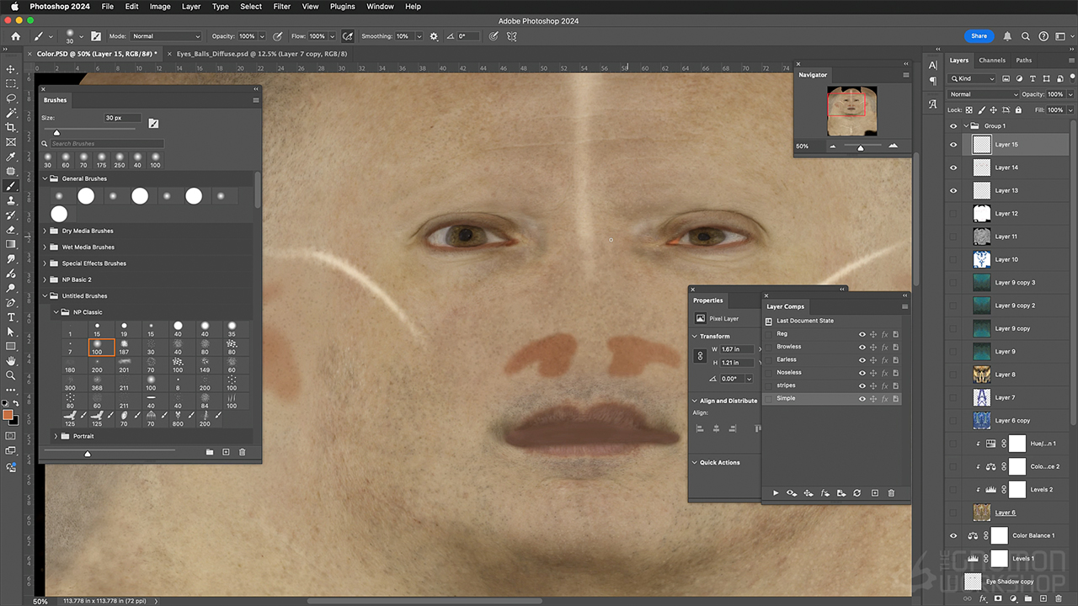The height and width of the screenshot is (606, 1078).
Task: Open the blend Mode dropdown in options bar
Action: click(x=166, y=36)
